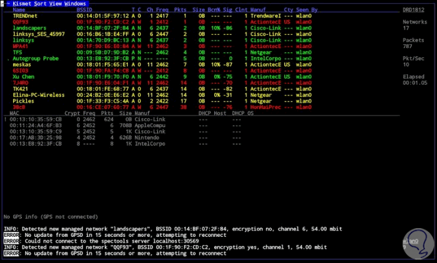The width and height of the screenshot is (437, 263).
Task: Click the Elapsed time in side panel
Action: [x=415, y=83]
